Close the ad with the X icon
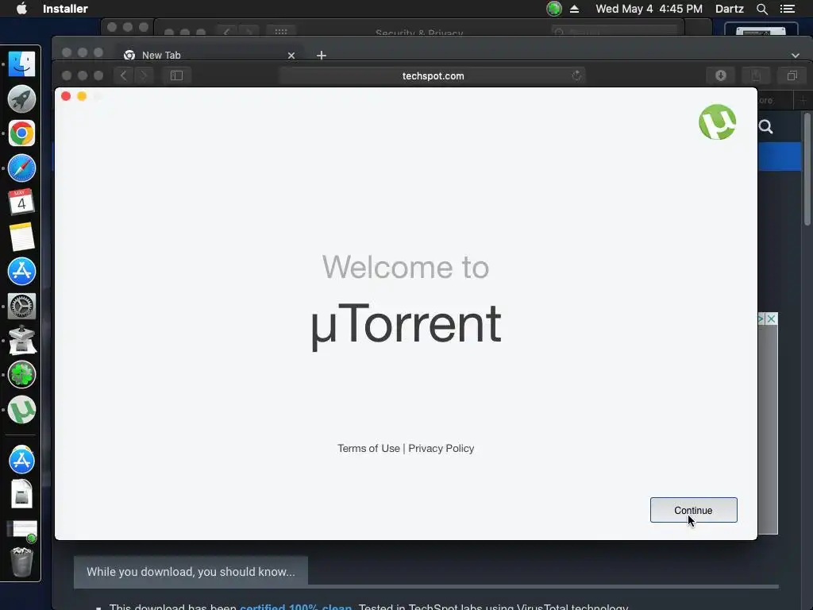Image resolution: width=813 pixels, height=610 pixels. coord(772,319)
